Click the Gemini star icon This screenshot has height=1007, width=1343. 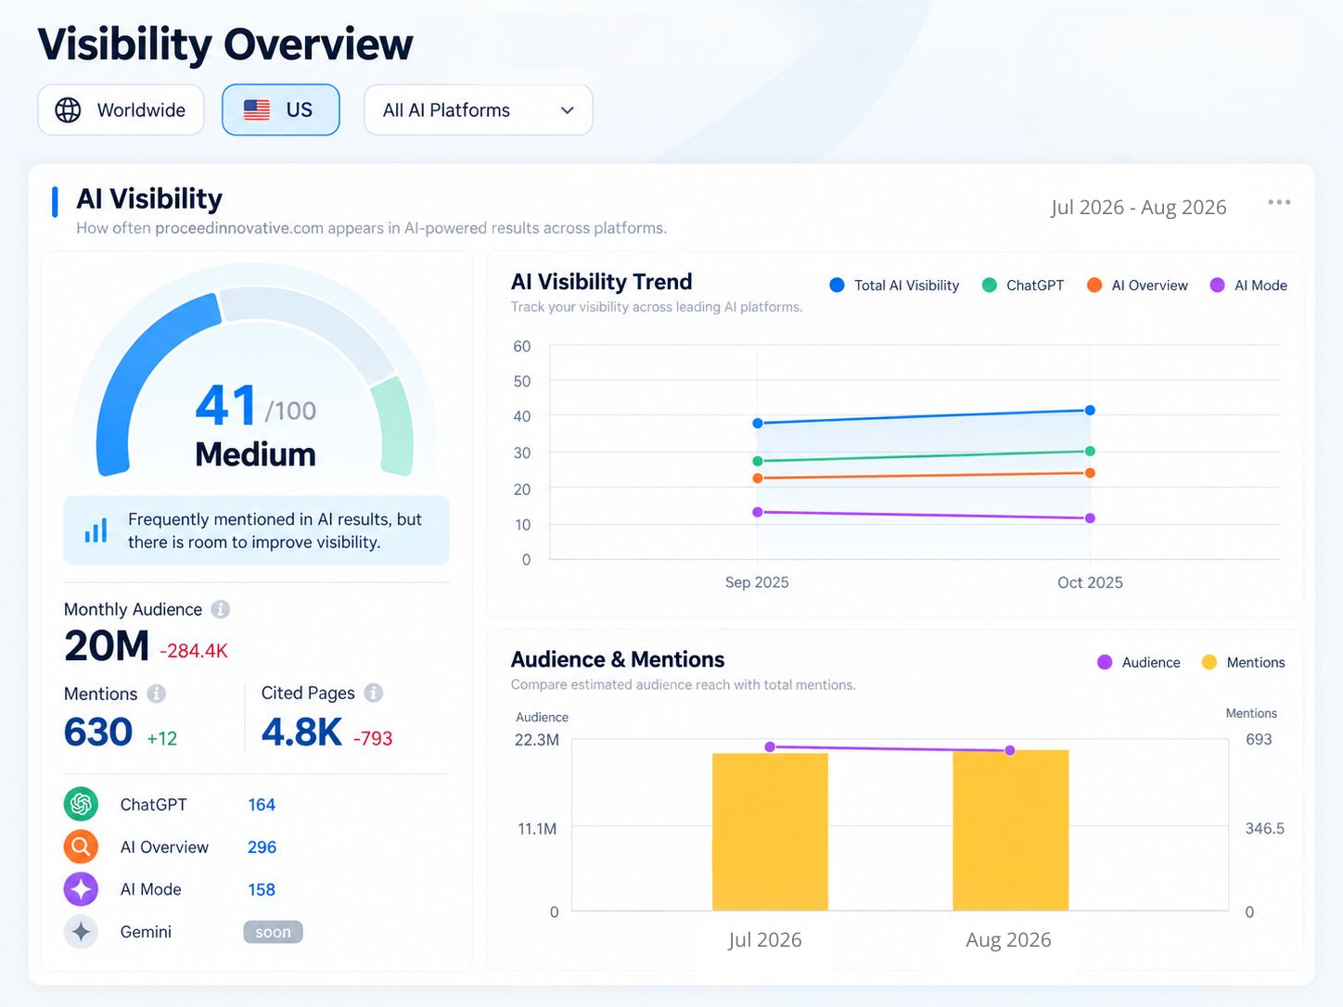coord(81,932)
